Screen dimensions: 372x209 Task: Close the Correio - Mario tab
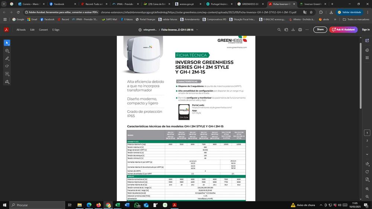(44, 4)
